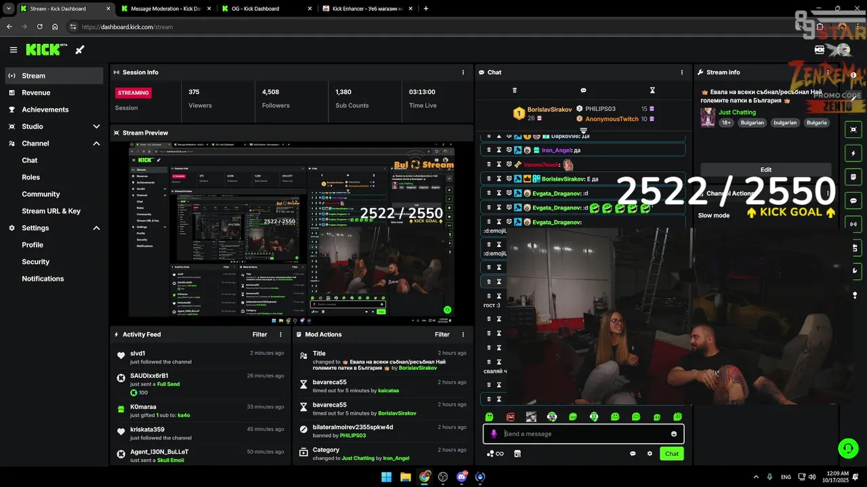
Task: Click the 18+ tag in Stream info
Action: click(725, 123)
